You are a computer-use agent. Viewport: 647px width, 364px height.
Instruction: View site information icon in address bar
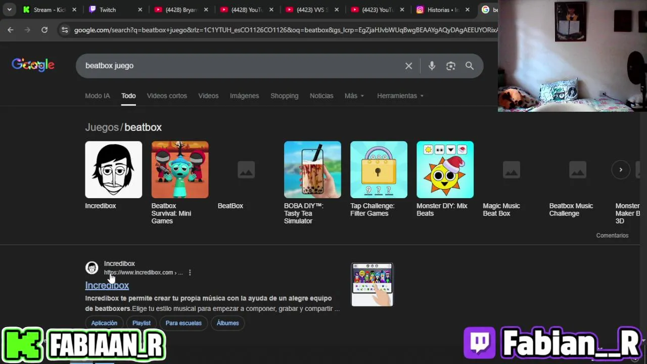pos(65,30)
